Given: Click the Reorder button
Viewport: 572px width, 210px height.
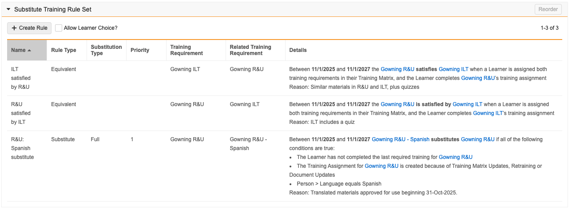Looking at the screenshot, I should pos(548,9).
